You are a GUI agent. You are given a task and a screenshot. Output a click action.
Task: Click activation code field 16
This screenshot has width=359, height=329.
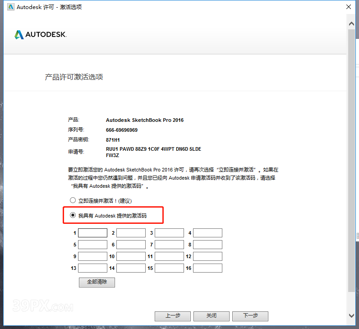click(x=207, y=268)
